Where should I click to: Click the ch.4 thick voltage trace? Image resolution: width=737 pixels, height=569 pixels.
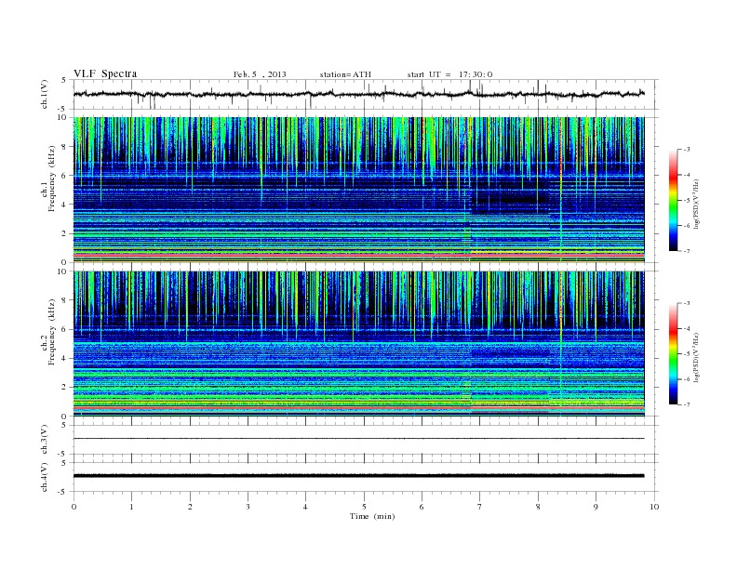click(359, 476)
